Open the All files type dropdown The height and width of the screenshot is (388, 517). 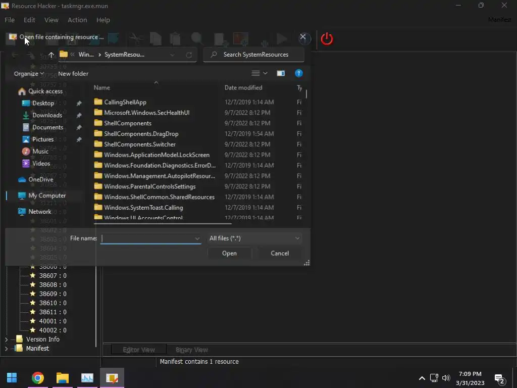click(254, 238)
